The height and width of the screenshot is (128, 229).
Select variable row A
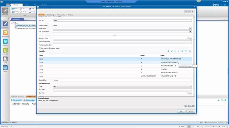click(115, 59)
